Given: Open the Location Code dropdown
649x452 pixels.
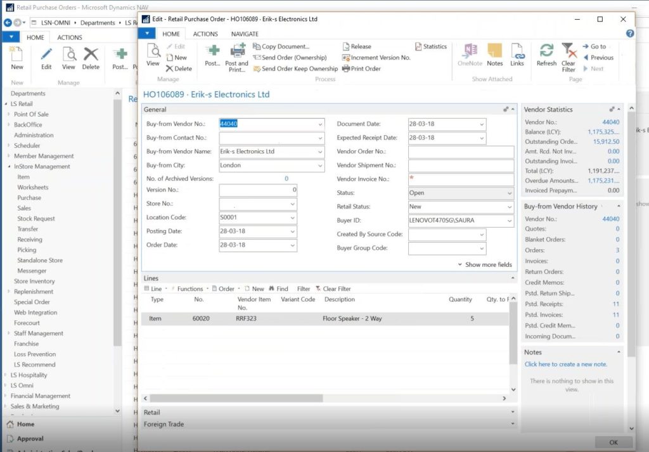Looking at the screenshot, I should 292,219.
